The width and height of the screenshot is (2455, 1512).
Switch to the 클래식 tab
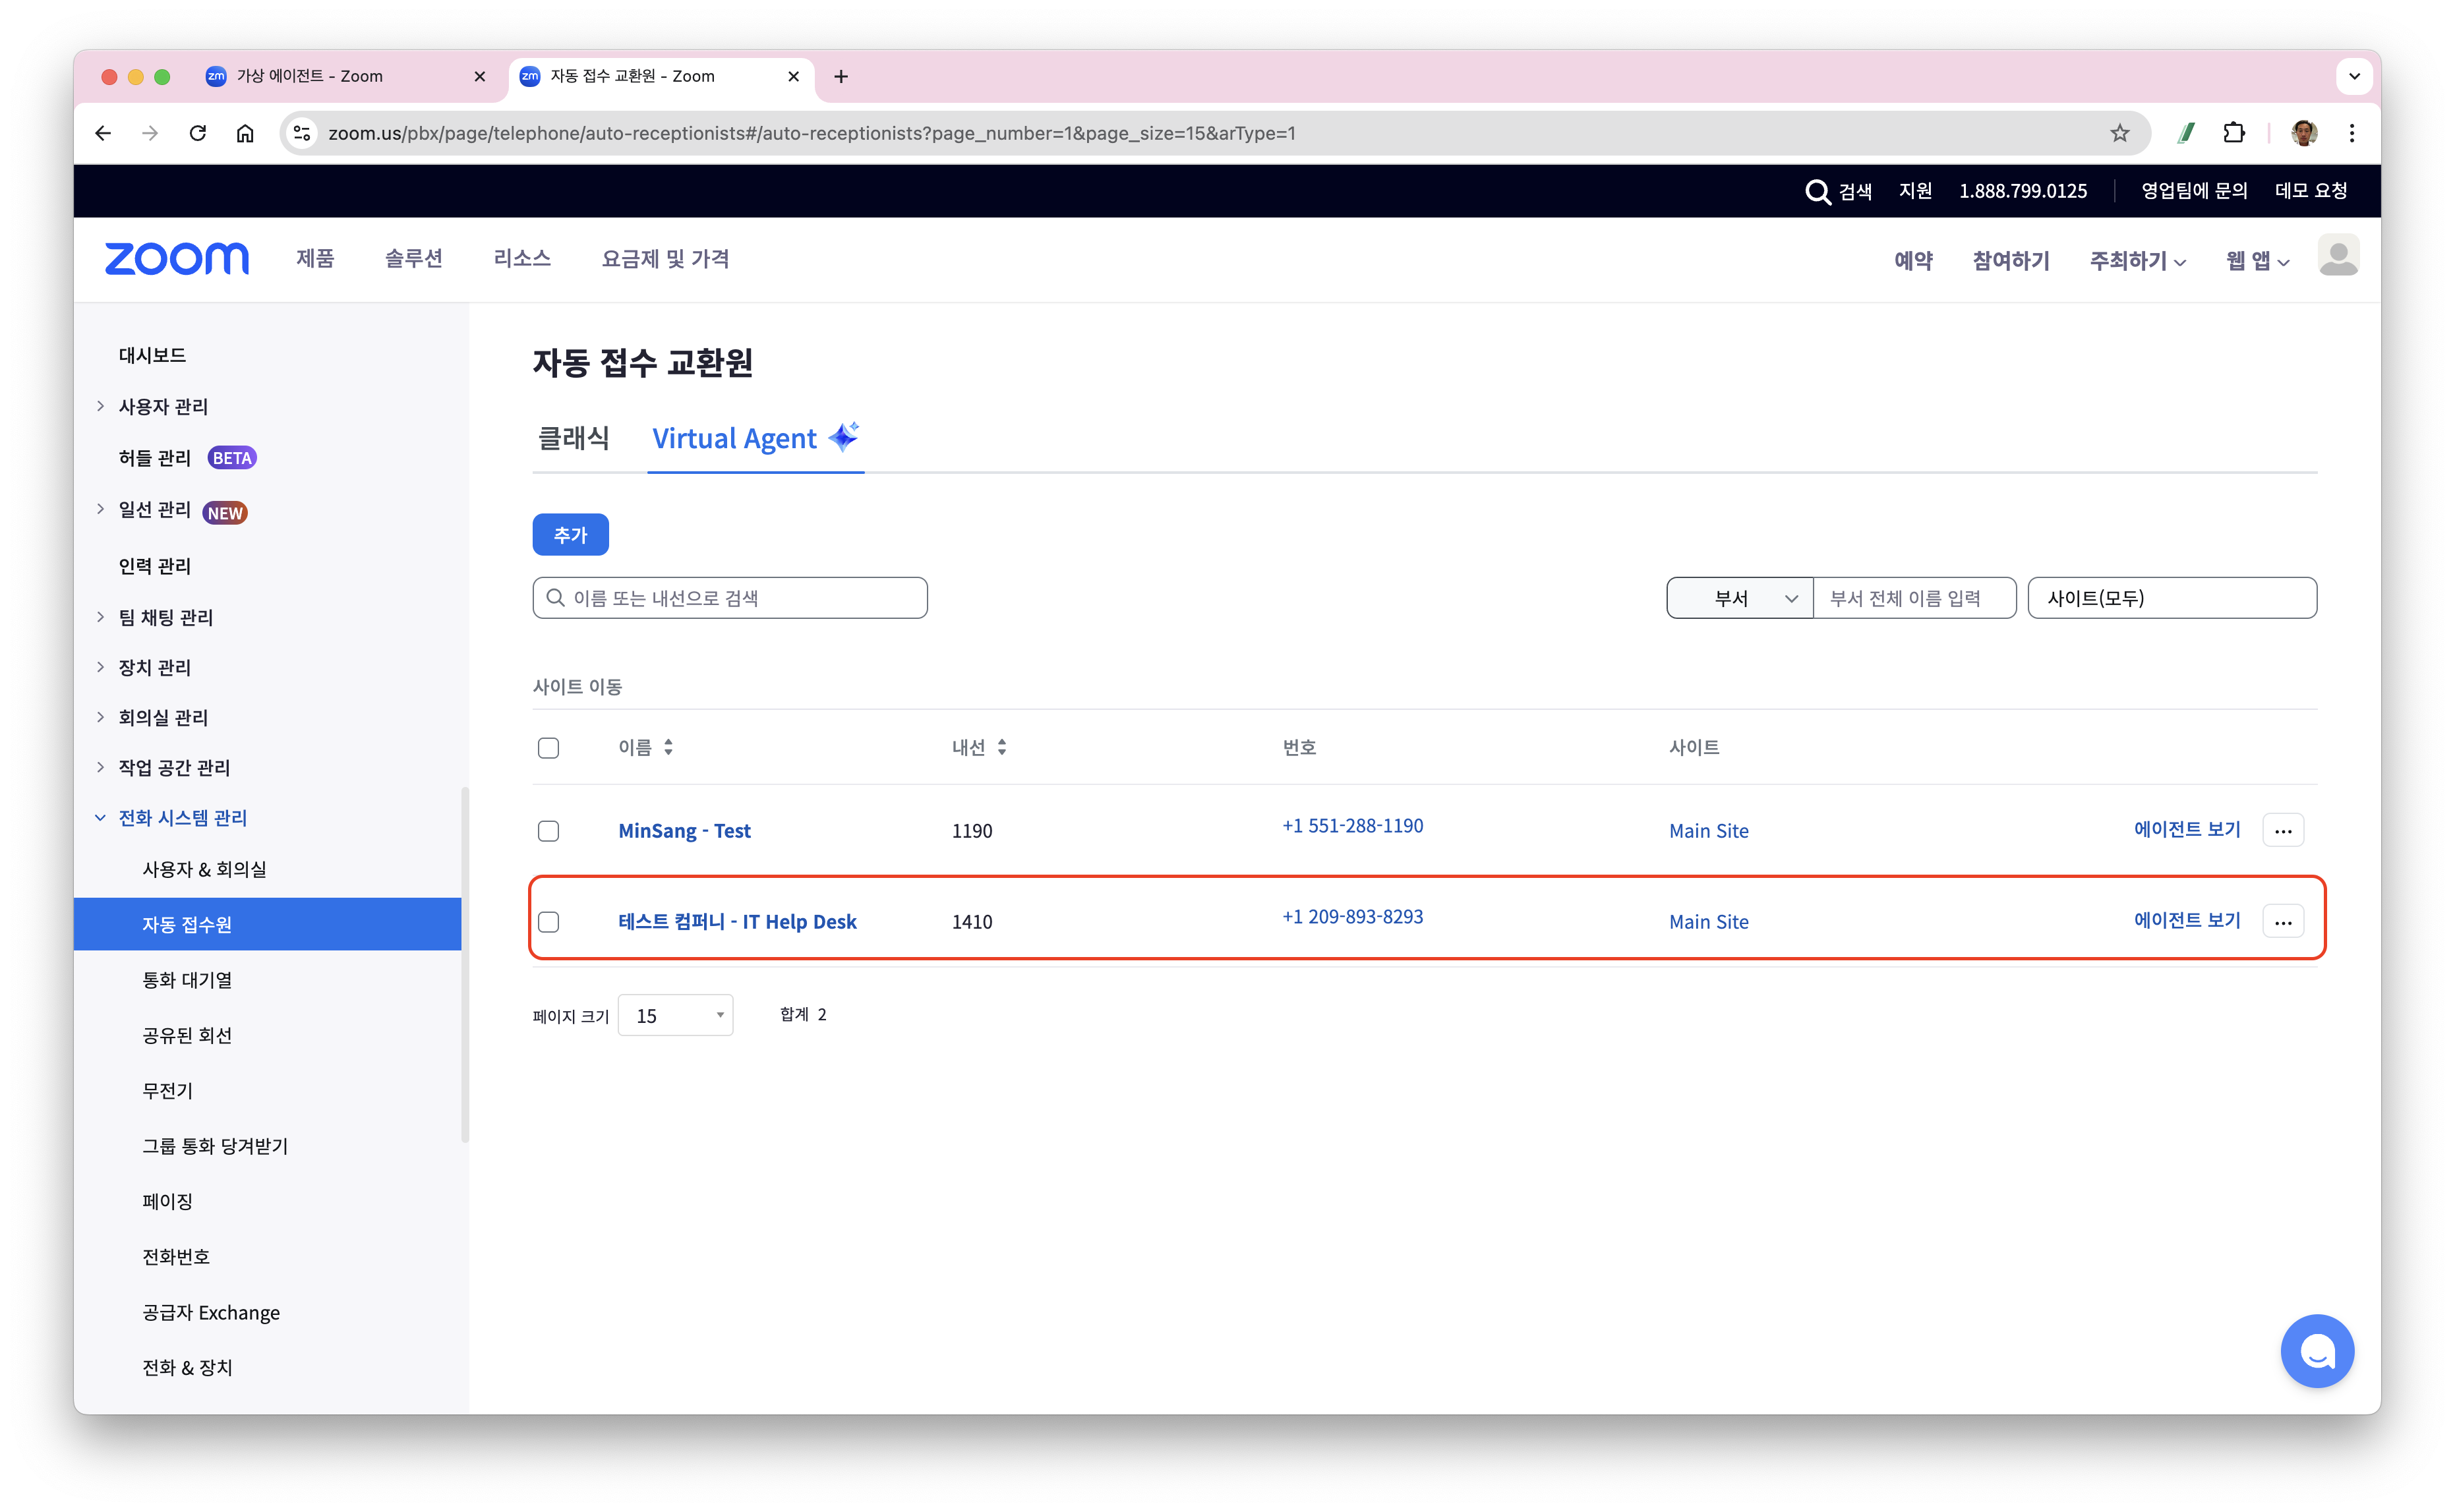point(573,438)
